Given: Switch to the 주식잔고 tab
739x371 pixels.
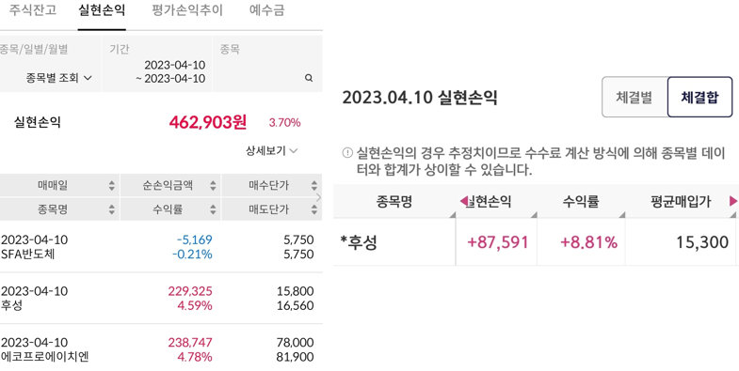Looking at the screenshot, I should click(33, 10).
